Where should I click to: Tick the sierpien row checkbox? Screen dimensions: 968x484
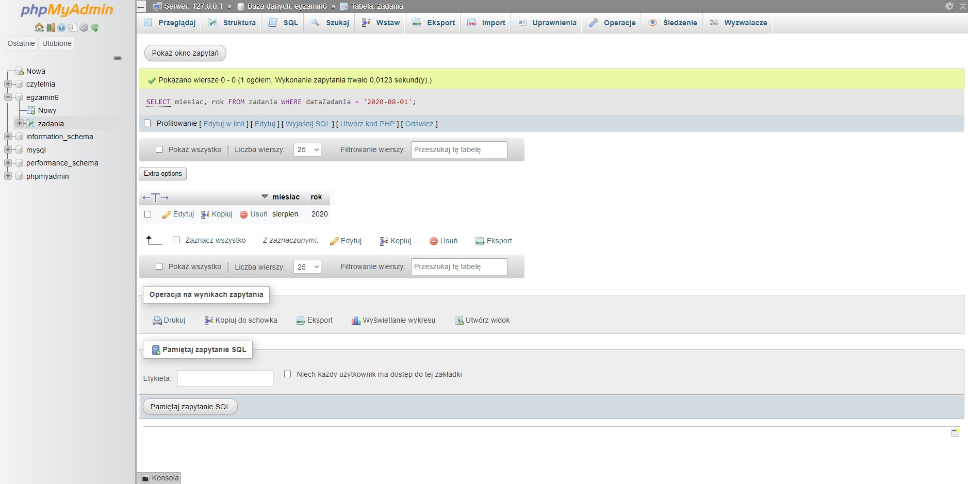[148, 214]
